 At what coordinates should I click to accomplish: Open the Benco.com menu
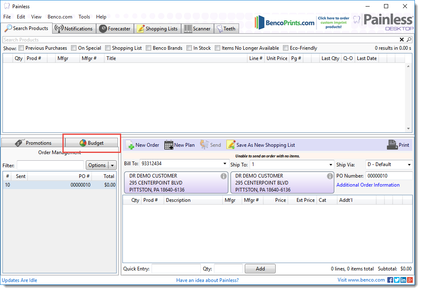[60, 17]
